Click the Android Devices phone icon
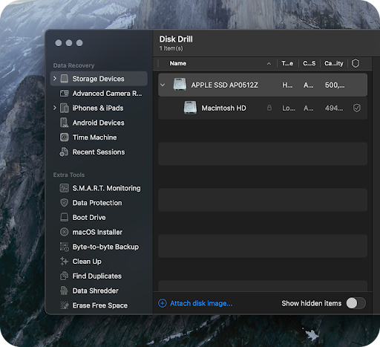This screenshot has width=380, height=347. point(65,123)
